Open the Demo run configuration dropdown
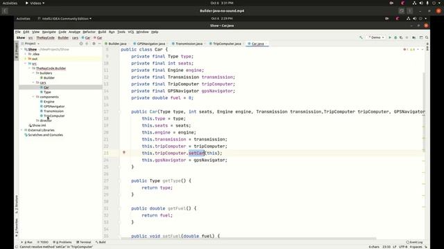 click(x=376, y=37)
